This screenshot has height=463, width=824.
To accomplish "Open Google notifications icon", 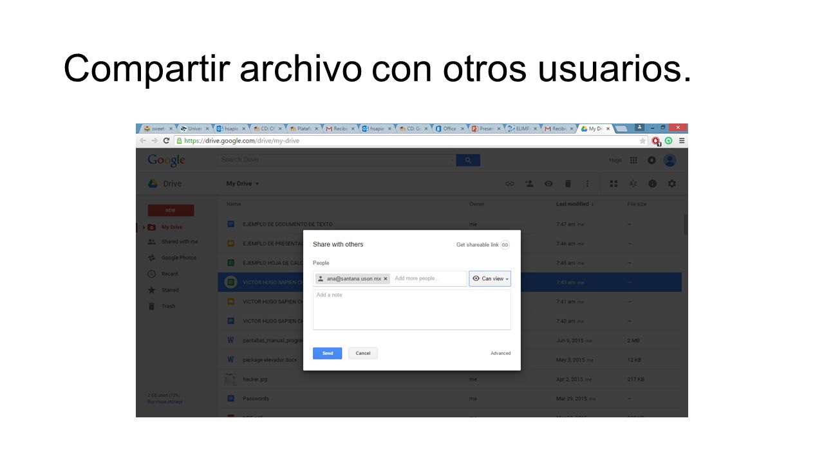I will click(x=651, y=160).
